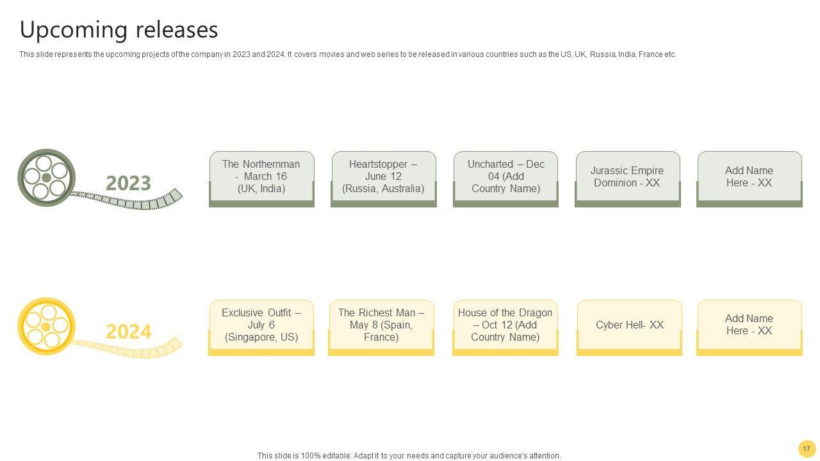The width and height of the screenshot is (820, 461).
Task: Click the Cyber Hell box
Action: [x=629, y=325]
